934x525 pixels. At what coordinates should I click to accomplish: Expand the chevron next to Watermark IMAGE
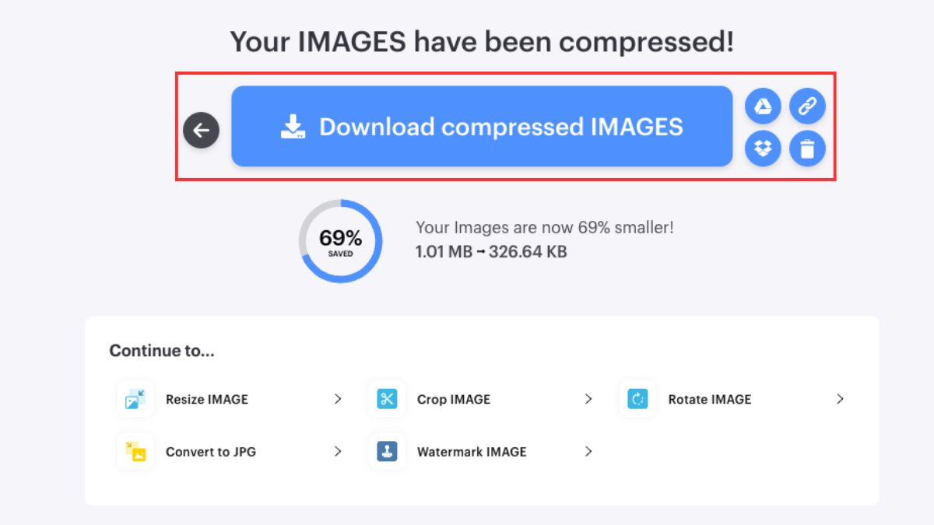(x=588, y=451)
